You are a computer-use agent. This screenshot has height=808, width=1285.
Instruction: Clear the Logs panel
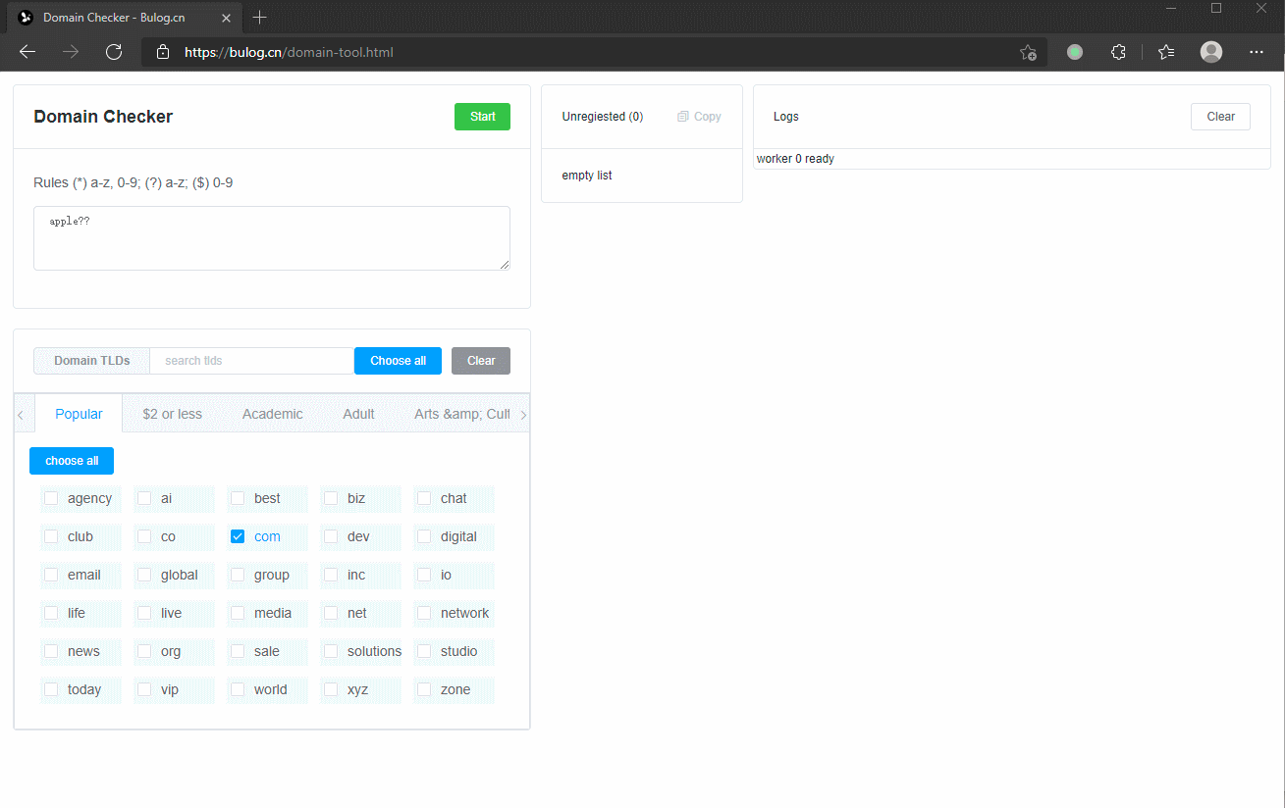point(1220,117)
